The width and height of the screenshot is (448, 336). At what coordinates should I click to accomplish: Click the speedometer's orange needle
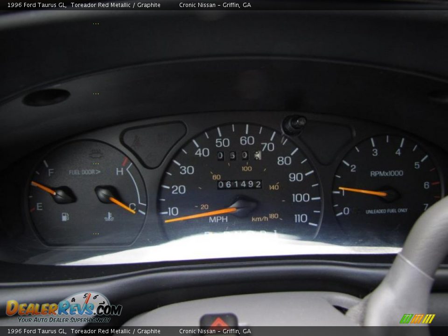[201, 215]
